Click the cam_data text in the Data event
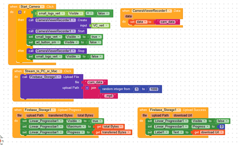Screen dimensions: 238x145 pyautogui.click(x=167, y=22)
